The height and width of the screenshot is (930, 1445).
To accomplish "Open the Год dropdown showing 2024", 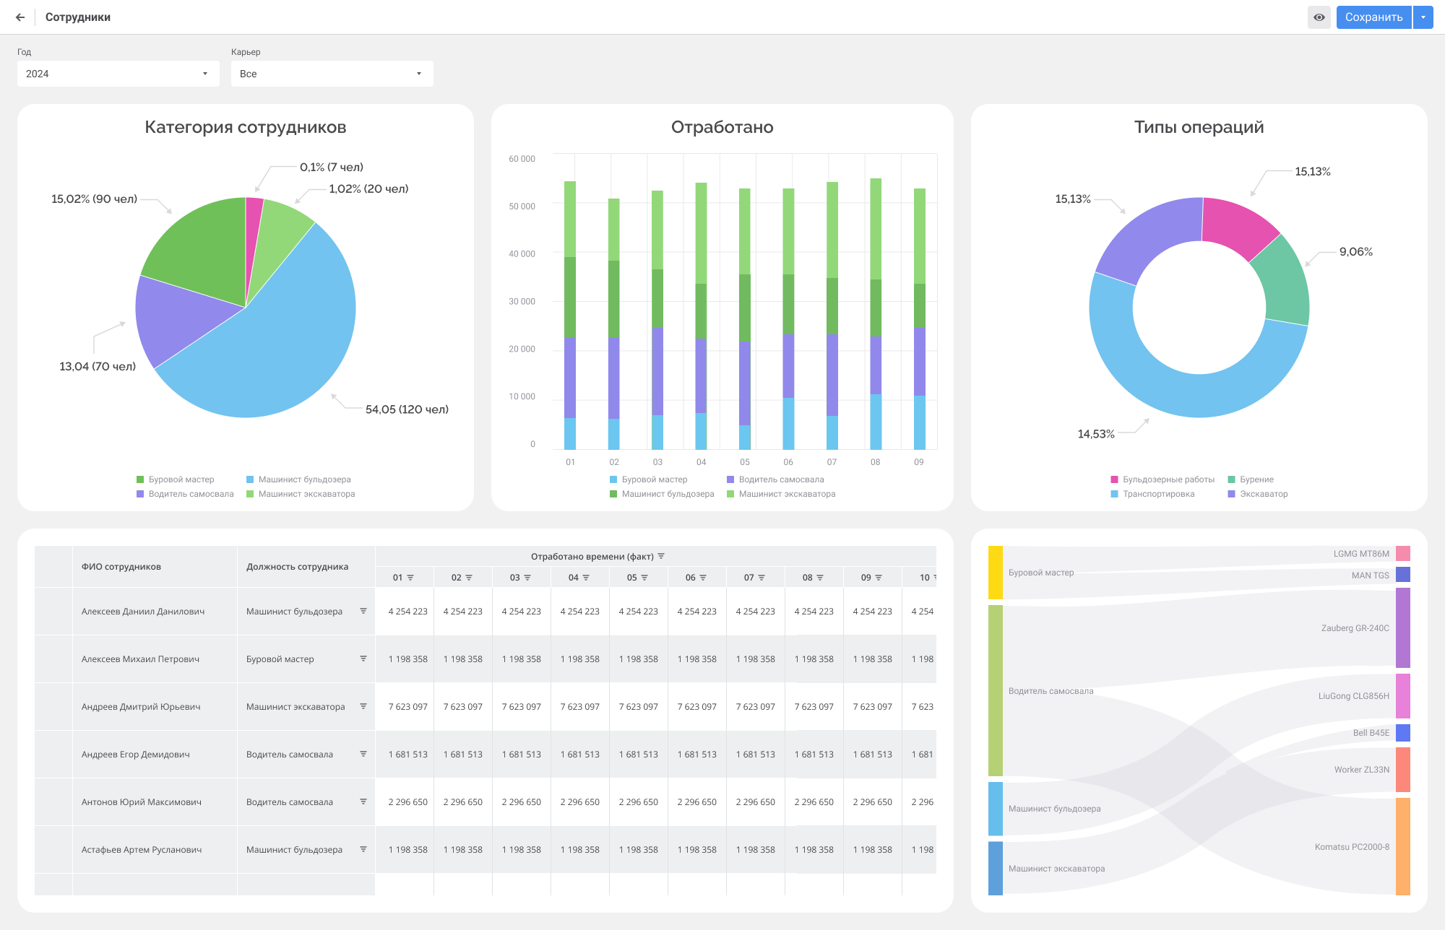I will (x=118, y=74).
